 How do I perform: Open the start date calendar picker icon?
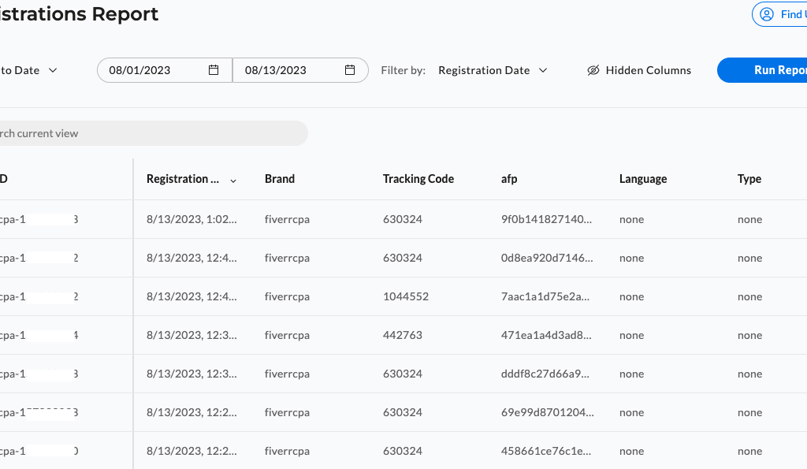pos(214,70)
